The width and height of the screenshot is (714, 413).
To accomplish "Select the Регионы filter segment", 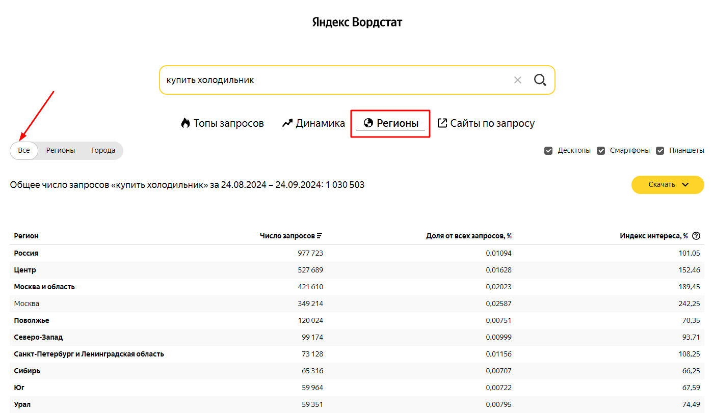I will (61, 151).
